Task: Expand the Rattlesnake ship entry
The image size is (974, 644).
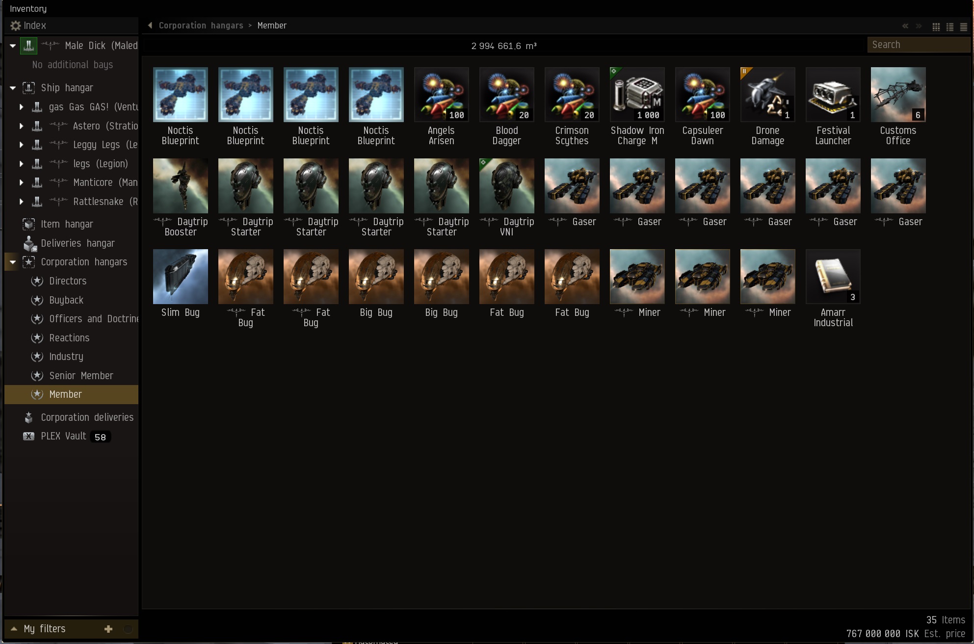Action: click(21, 202)
